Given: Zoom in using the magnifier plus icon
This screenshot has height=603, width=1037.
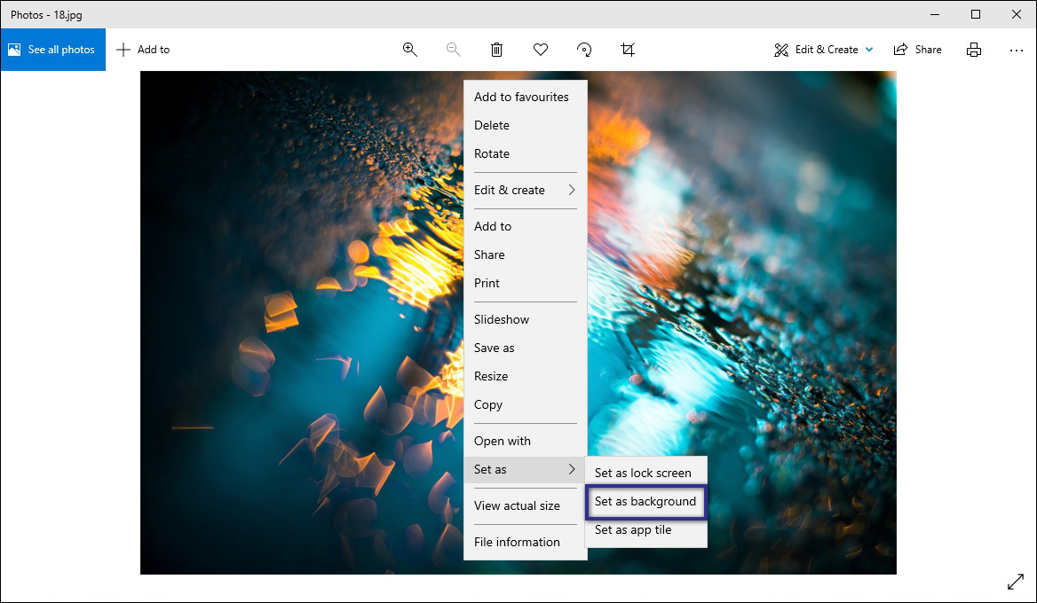Looking at the screenshot, I should 409,50.
